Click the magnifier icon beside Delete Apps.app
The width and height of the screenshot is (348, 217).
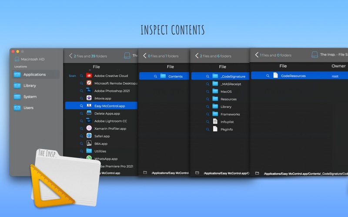(x=81, y=113)
